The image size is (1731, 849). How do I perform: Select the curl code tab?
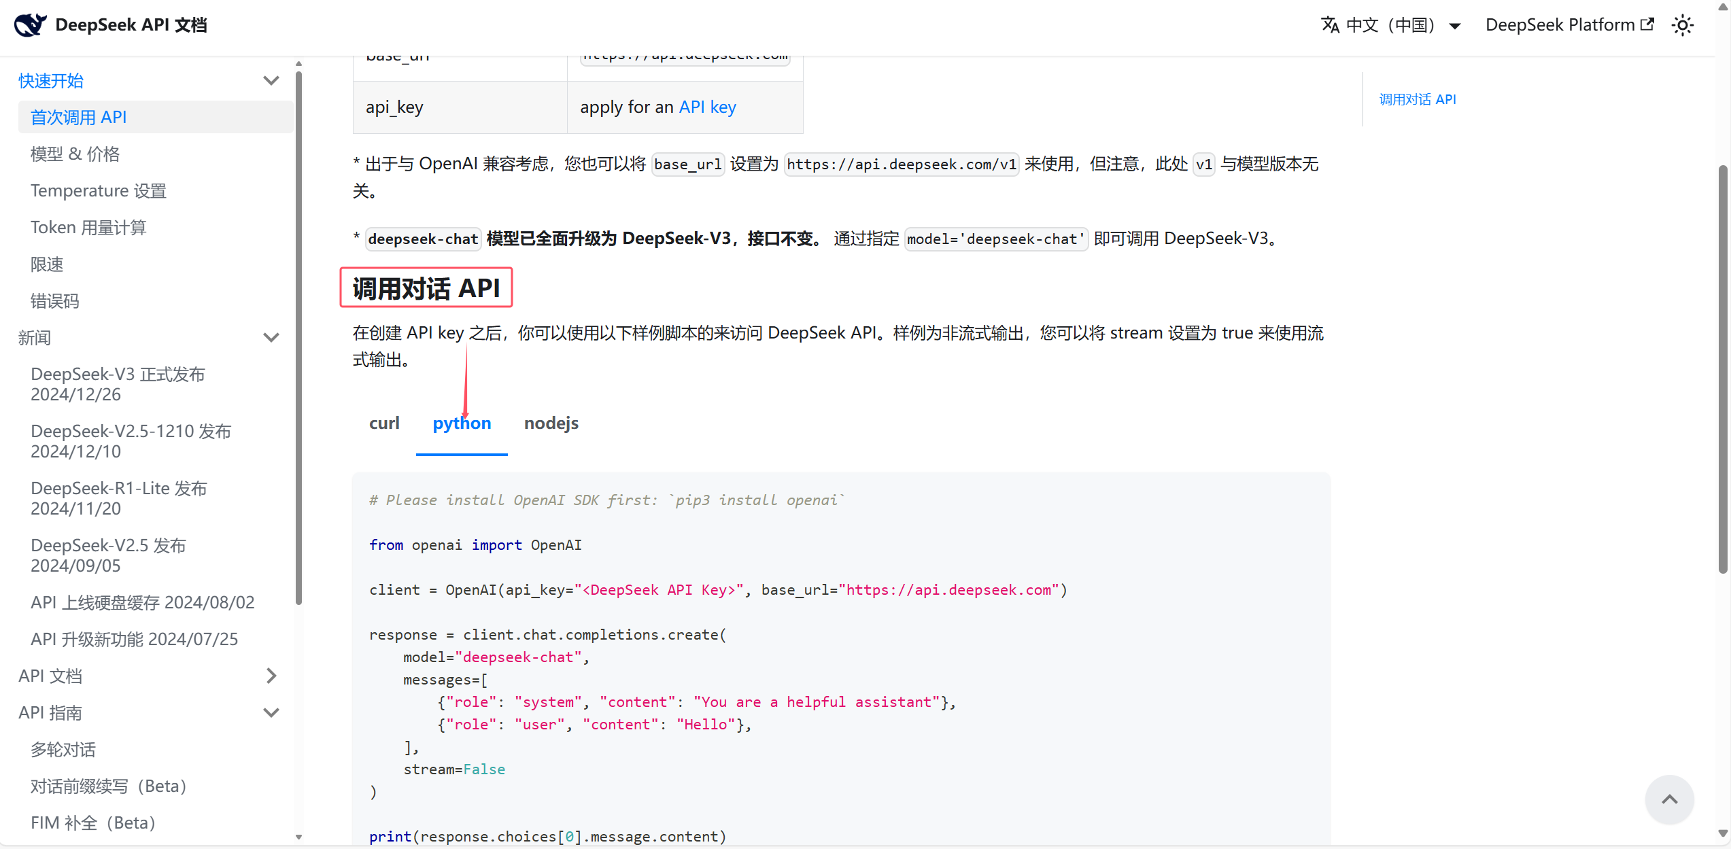point(384,423)
